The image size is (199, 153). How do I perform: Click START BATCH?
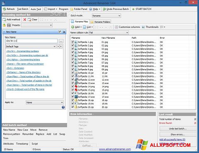pyautogui.click(x=142, y=9)
